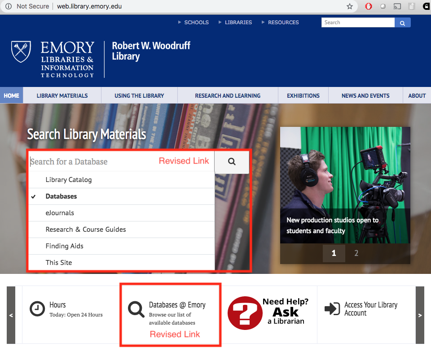Choose This Site from the search list
The image size is (431, 351).
[122, 263]
